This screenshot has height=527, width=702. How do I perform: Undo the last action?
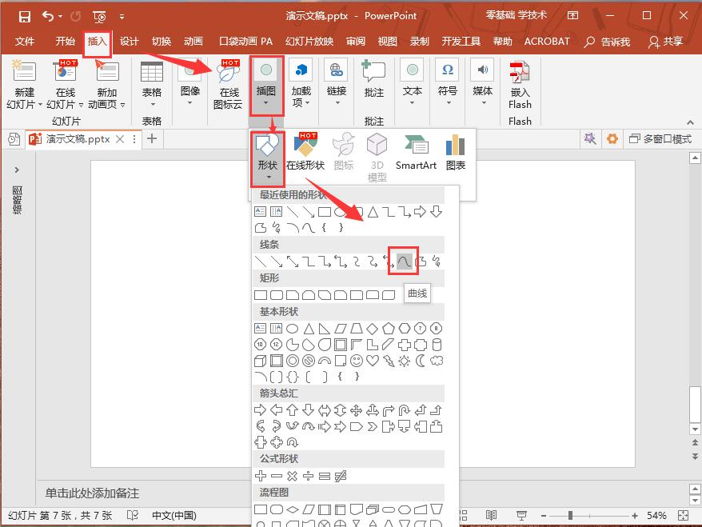(48, 17)
